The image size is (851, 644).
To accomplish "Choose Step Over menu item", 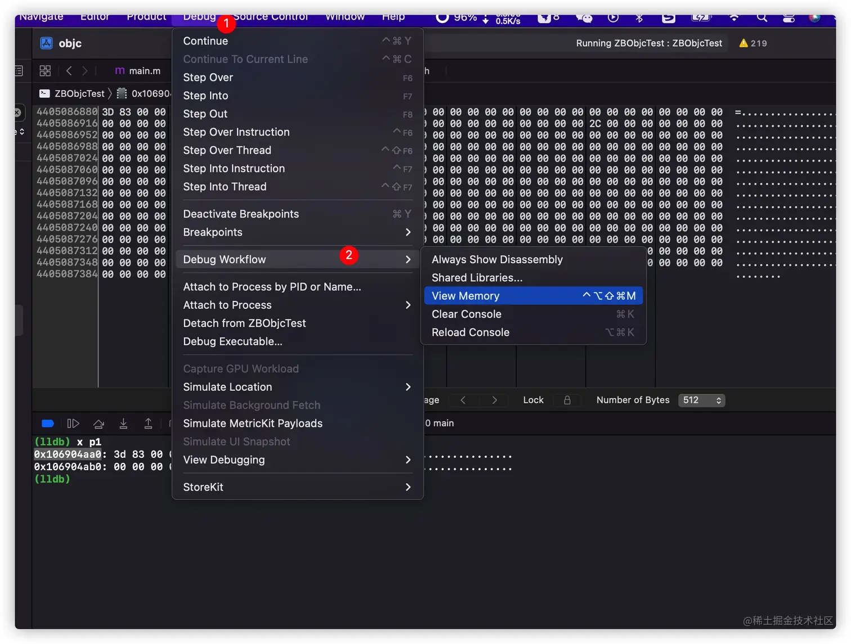I will [x=298, y=78].
